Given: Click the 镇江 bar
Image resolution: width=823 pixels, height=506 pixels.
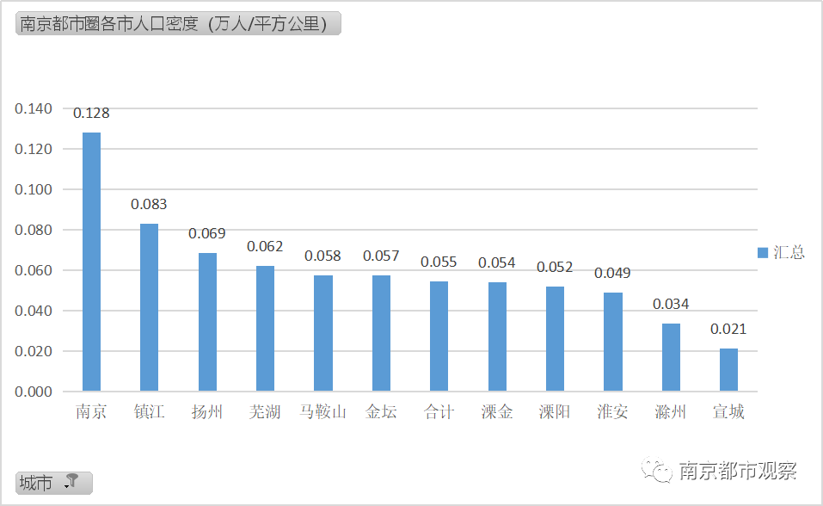Looking at the screenshot, I should click(149, 307).
